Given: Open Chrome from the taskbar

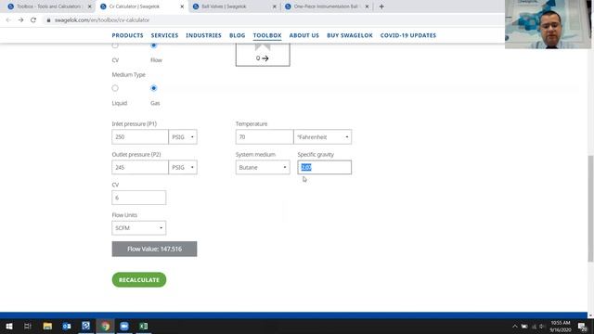Looking at the screenshot, I should [105, 326].
